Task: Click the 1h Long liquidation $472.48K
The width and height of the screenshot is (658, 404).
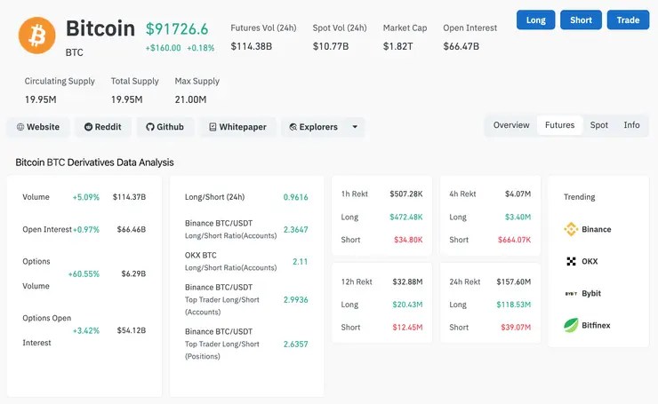Action: [406, 217]
